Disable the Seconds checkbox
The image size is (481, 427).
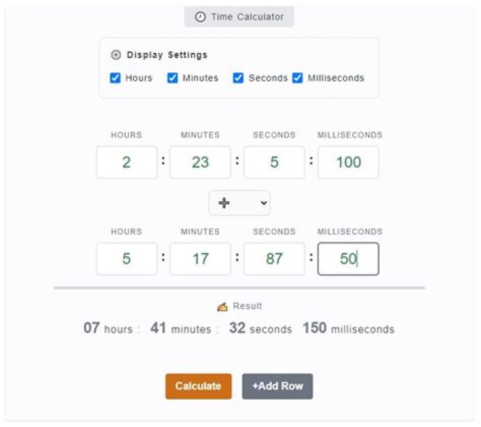(238, 78)
